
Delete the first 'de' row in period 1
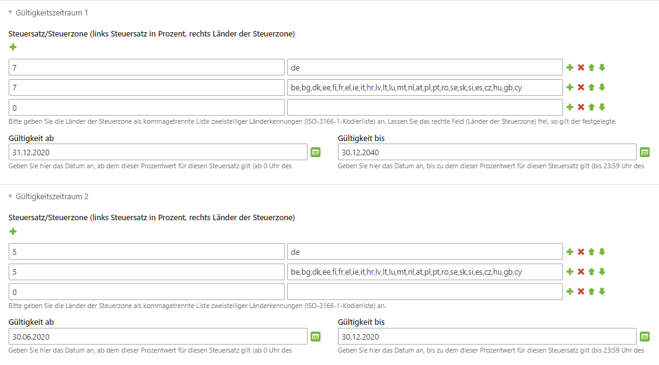click(581, 67)
